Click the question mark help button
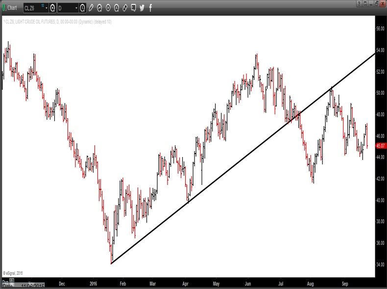This screenshot has height=289, width=387. (359, 3)
